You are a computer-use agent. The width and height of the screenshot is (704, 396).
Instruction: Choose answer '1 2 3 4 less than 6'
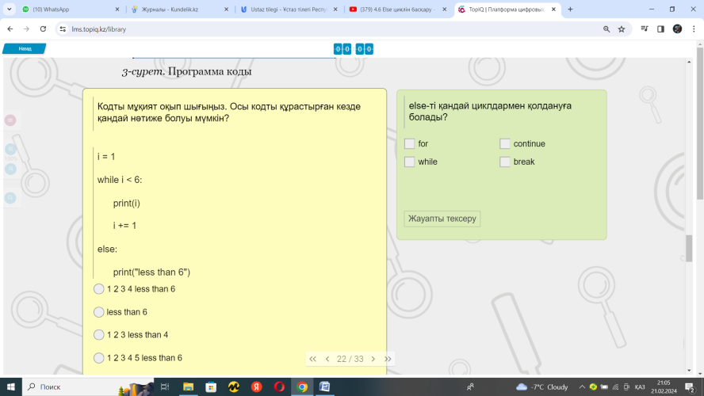tap(99, 289)
